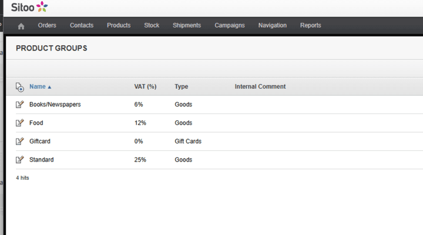Image resolution: width=423 pixels, height=235 pixels.
Task: Select the Food product group name
Action: 36,123
